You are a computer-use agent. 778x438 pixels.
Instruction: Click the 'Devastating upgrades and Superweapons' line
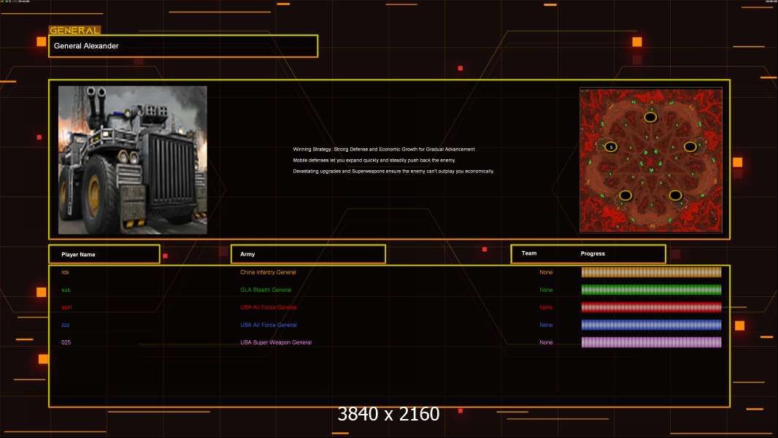point(393,171)
